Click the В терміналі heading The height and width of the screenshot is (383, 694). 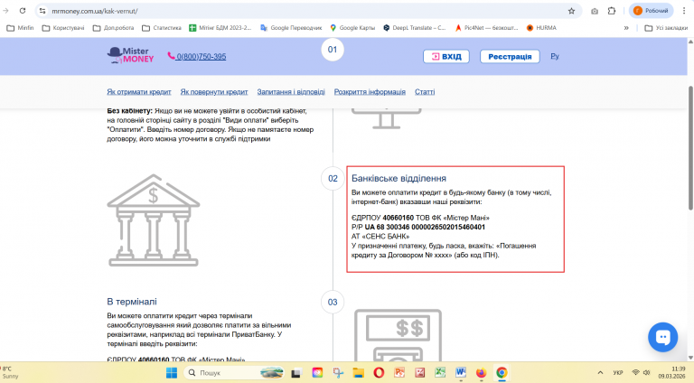point(131,302)
